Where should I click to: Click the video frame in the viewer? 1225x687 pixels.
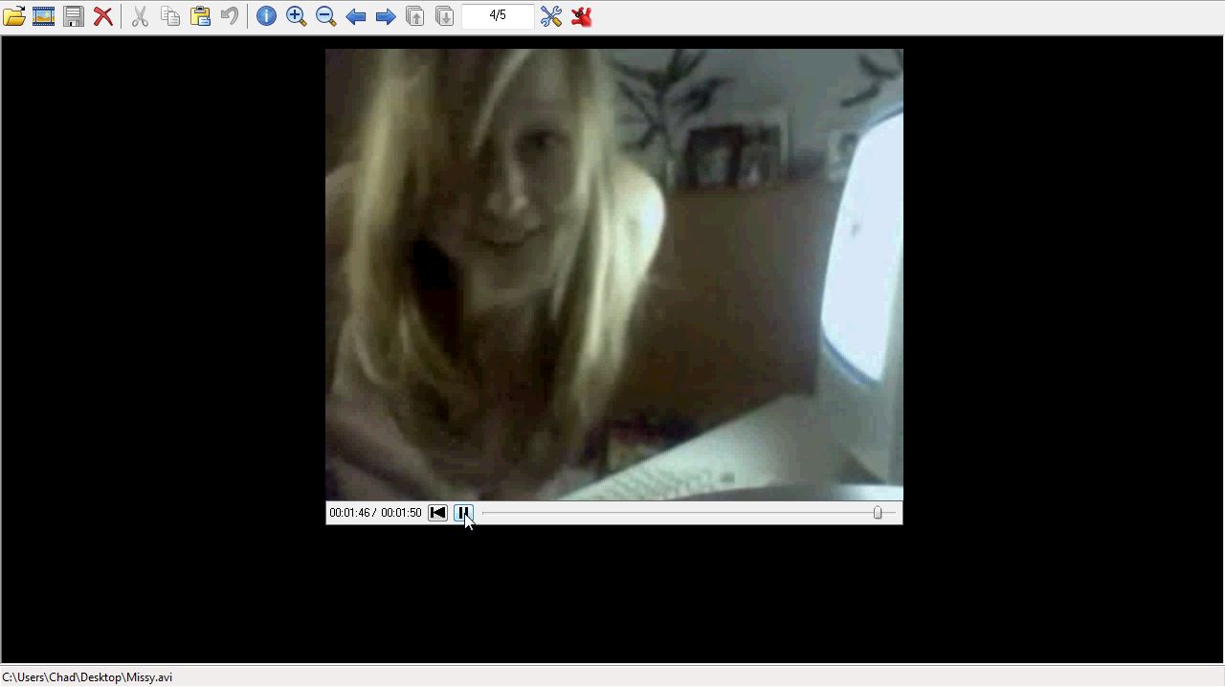pyautogui.click(x=614, y=275)
